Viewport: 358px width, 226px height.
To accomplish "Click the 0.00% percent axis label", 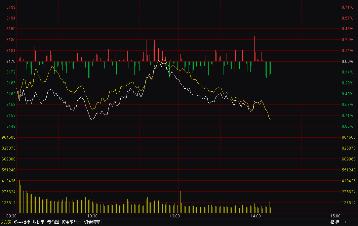I will click(x=347, y=62).
